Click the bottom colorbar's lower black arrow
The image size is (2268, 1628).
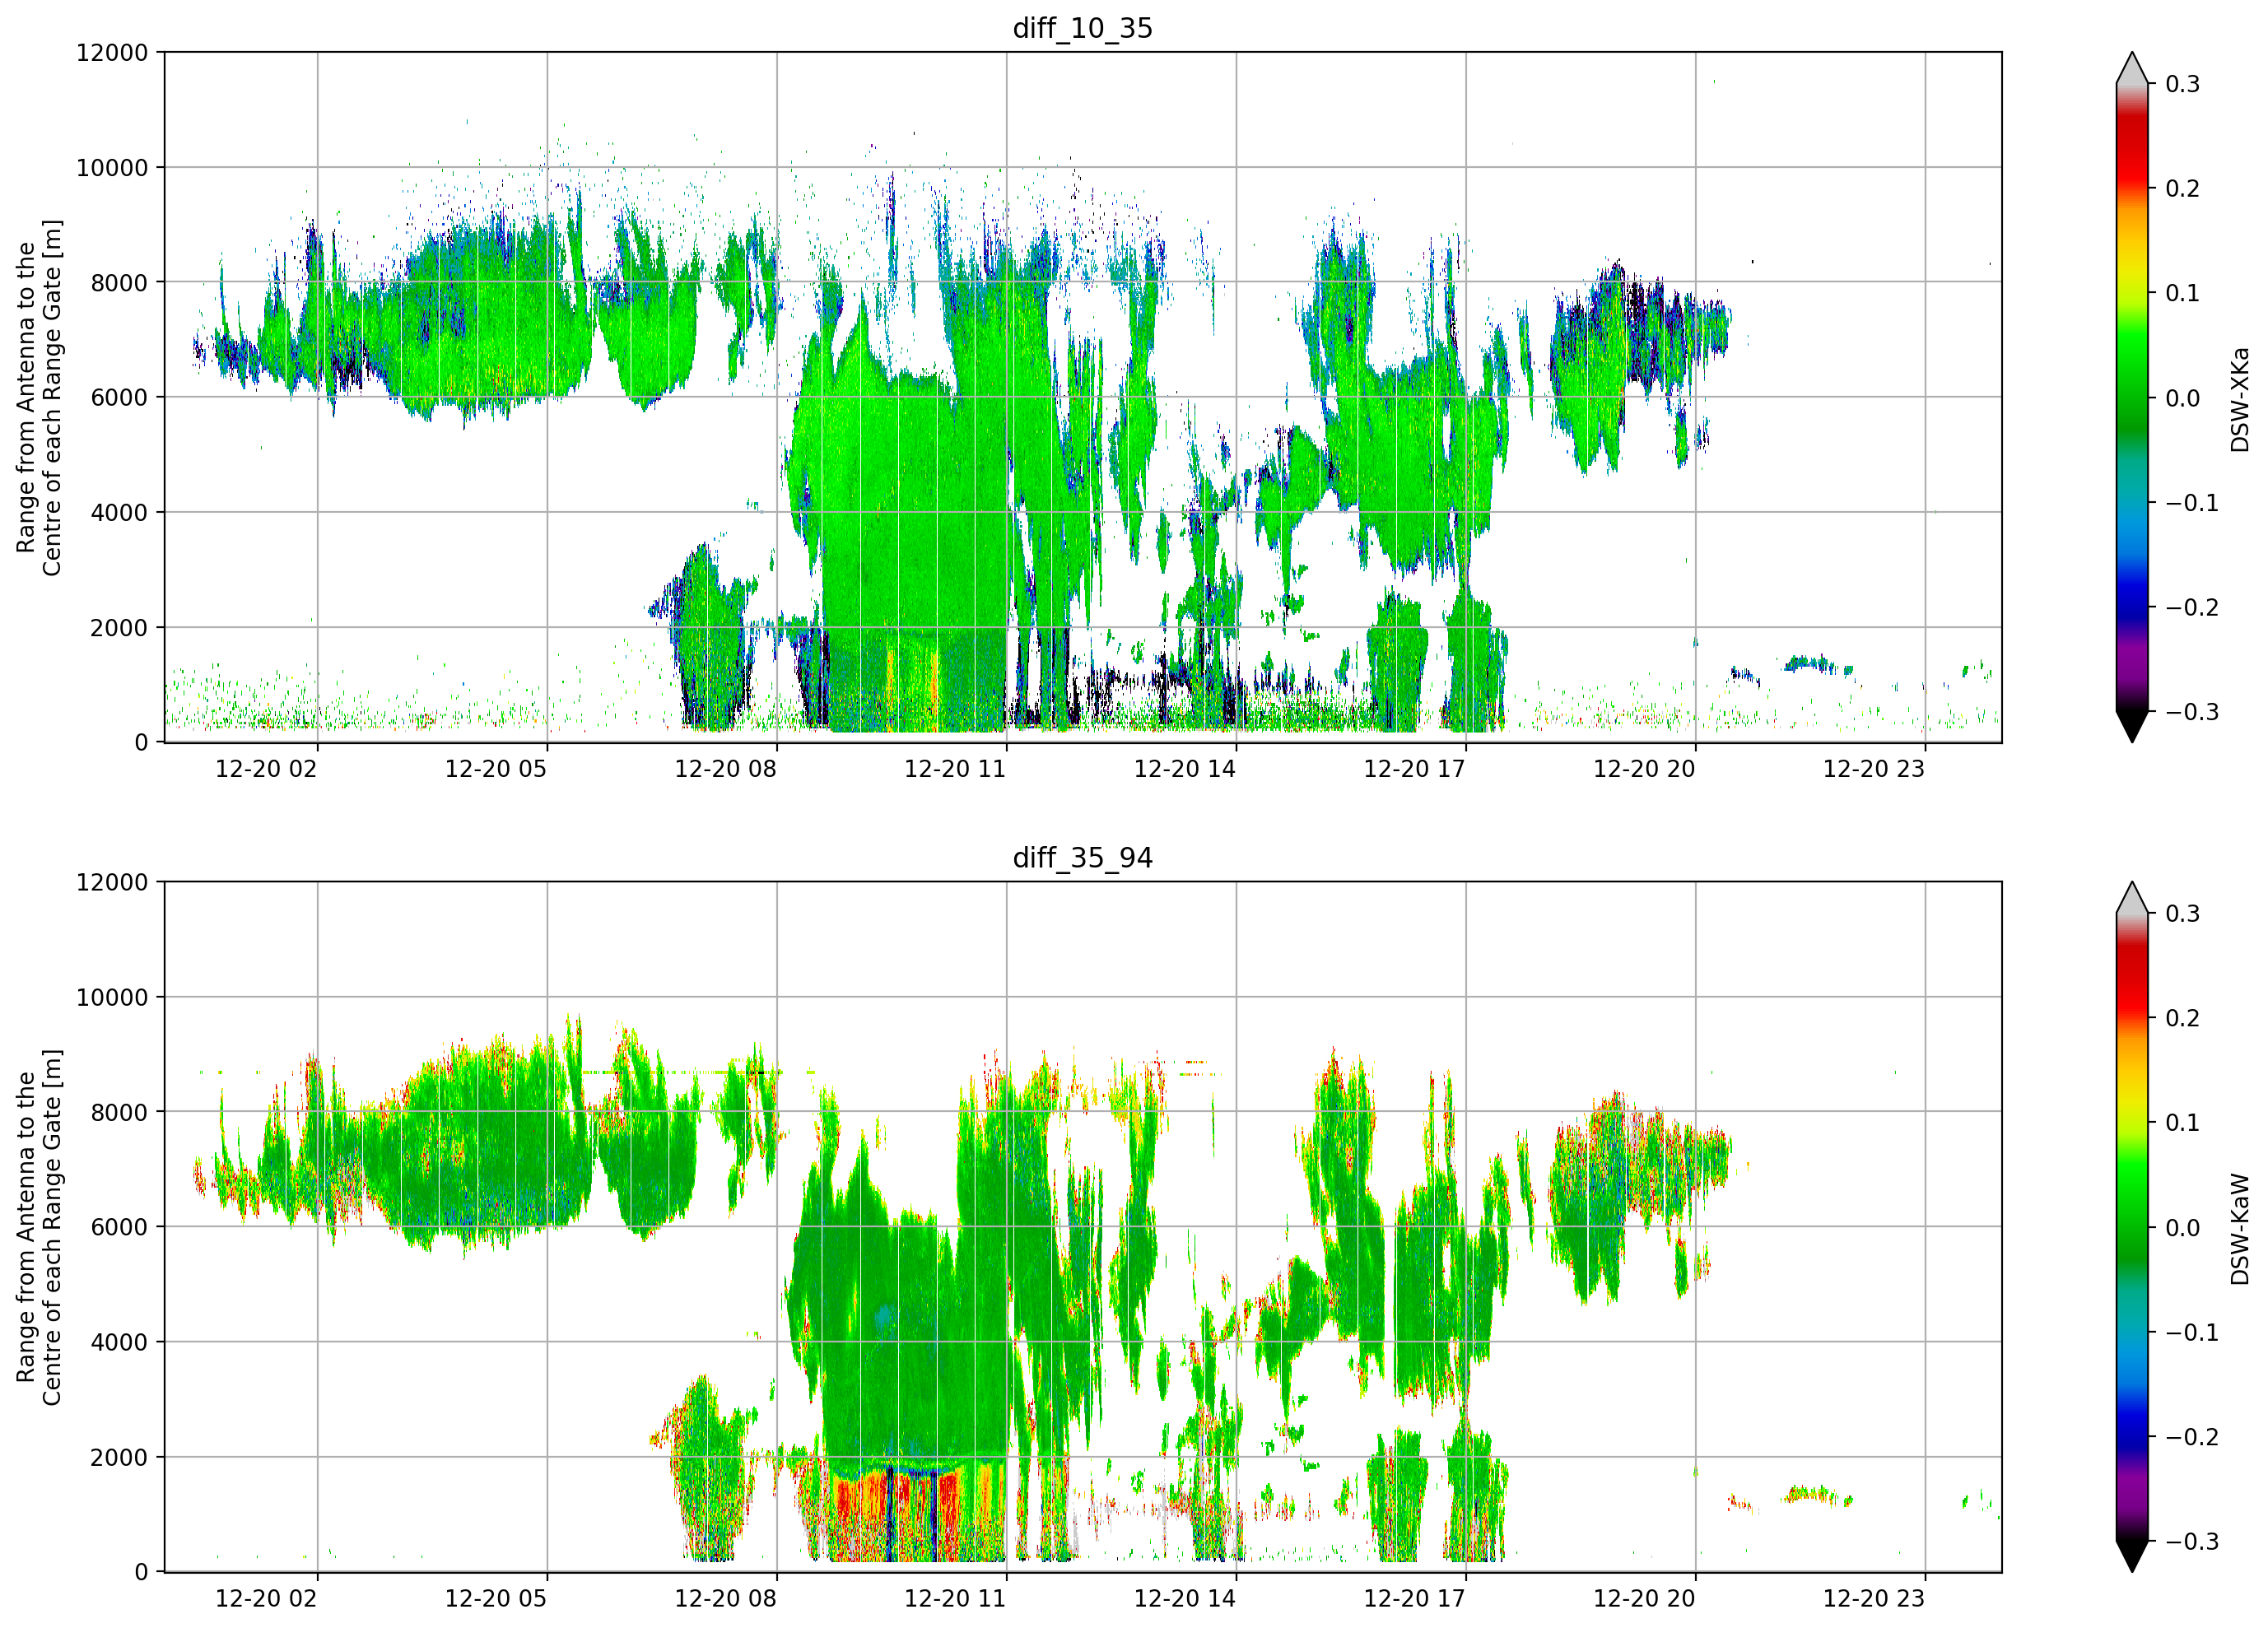click(x=2132, y=1556)
